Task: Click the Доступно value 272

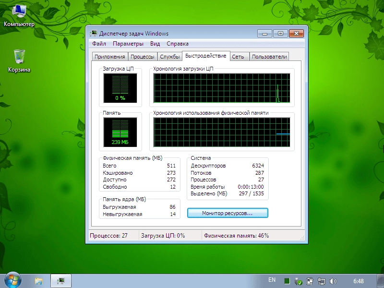Action: point(171,180)
